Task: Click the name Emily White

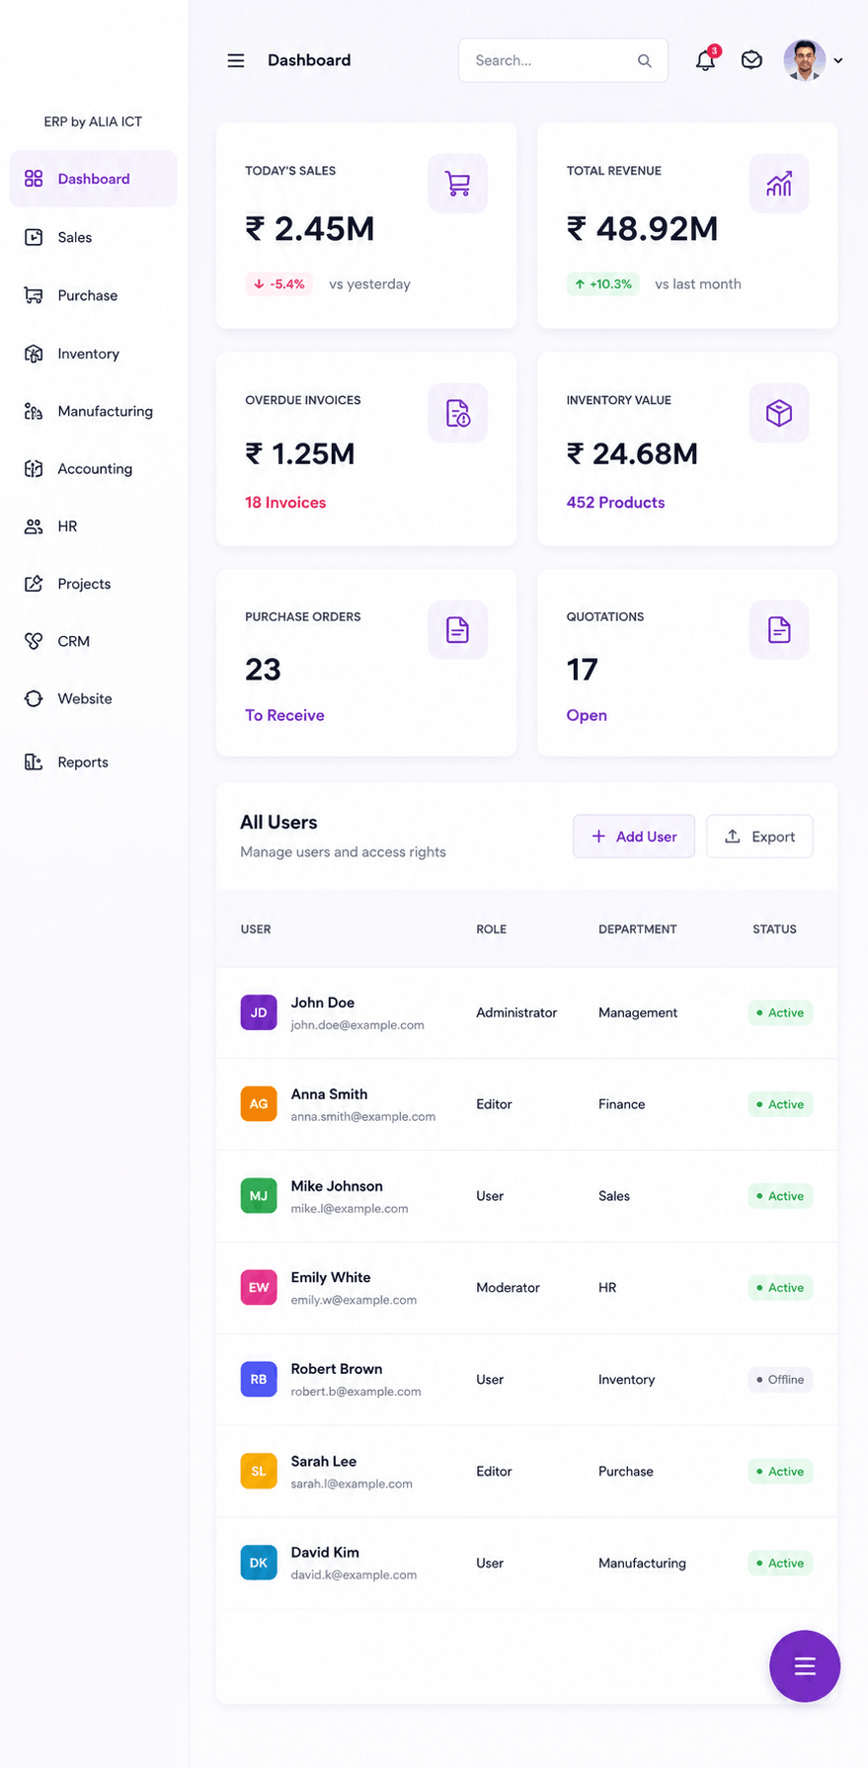Action: (331, 1277)
